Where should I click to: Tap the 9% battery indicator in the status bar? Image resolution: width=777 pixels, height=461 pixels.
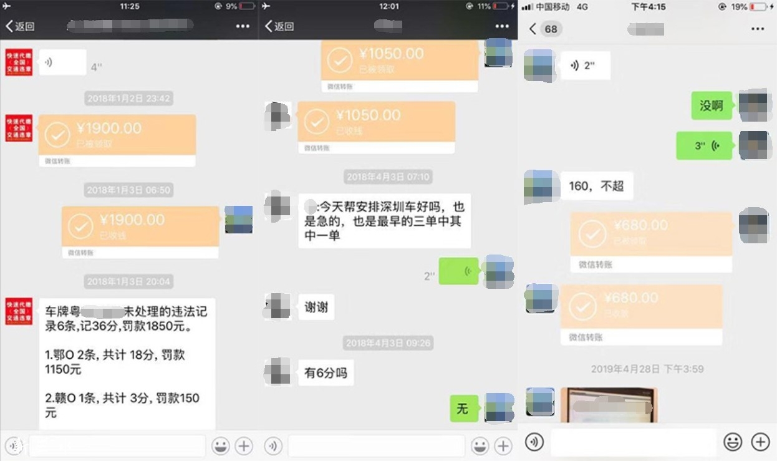tap(240, 6)
